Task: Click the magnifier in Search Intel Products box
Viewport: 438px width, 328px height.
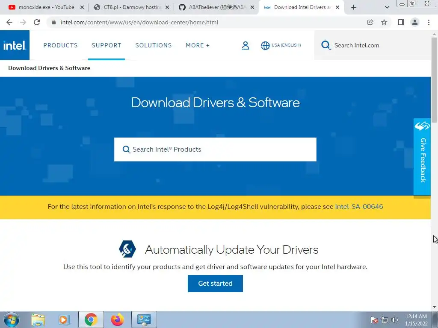Action: click(x=126, y=149)
